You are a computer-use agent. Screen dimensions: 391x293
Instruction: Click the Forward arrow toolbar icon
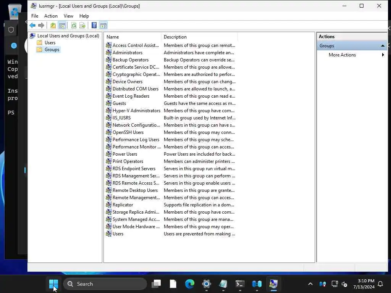[x=41, y=25]
